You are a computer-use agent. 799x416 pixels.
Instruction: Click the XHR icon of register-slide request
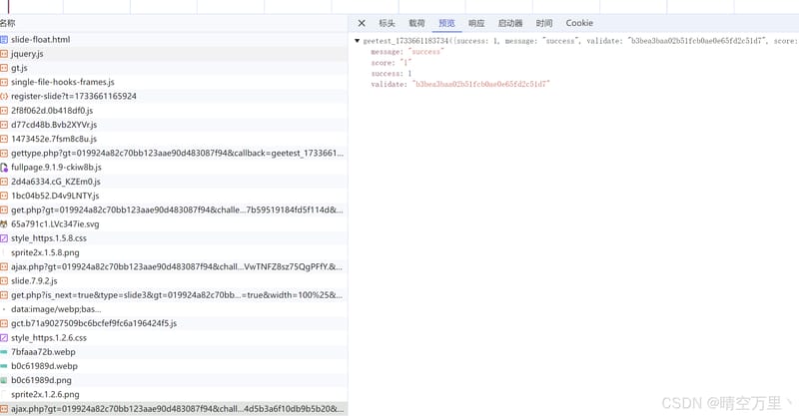[x=4, y=96]
